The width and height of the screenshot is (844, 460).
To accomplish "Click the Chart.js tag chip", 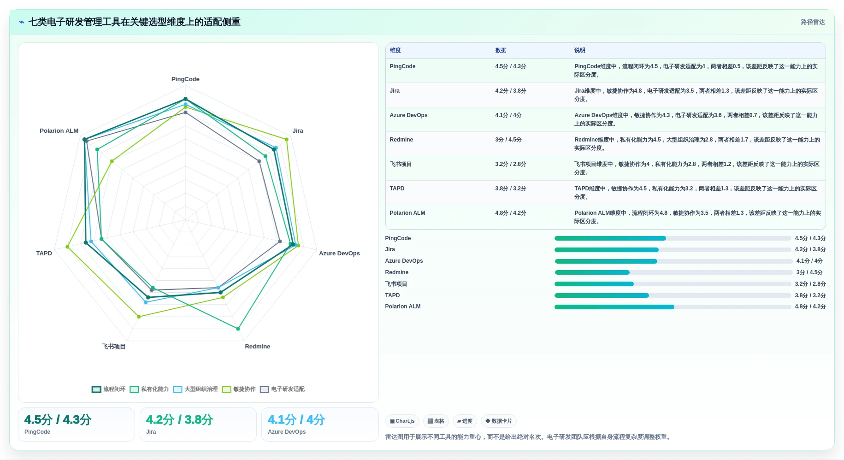I will tap(402, 421).
